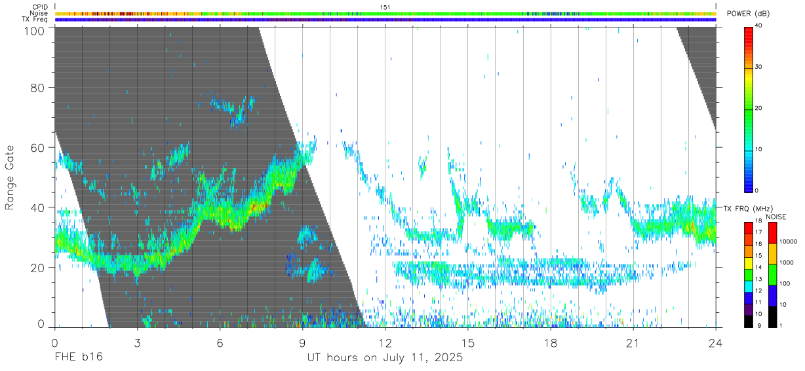Click the TX frequency color scale bar
This screenshot has height=371, width=805.
click(x=749, y=274)
